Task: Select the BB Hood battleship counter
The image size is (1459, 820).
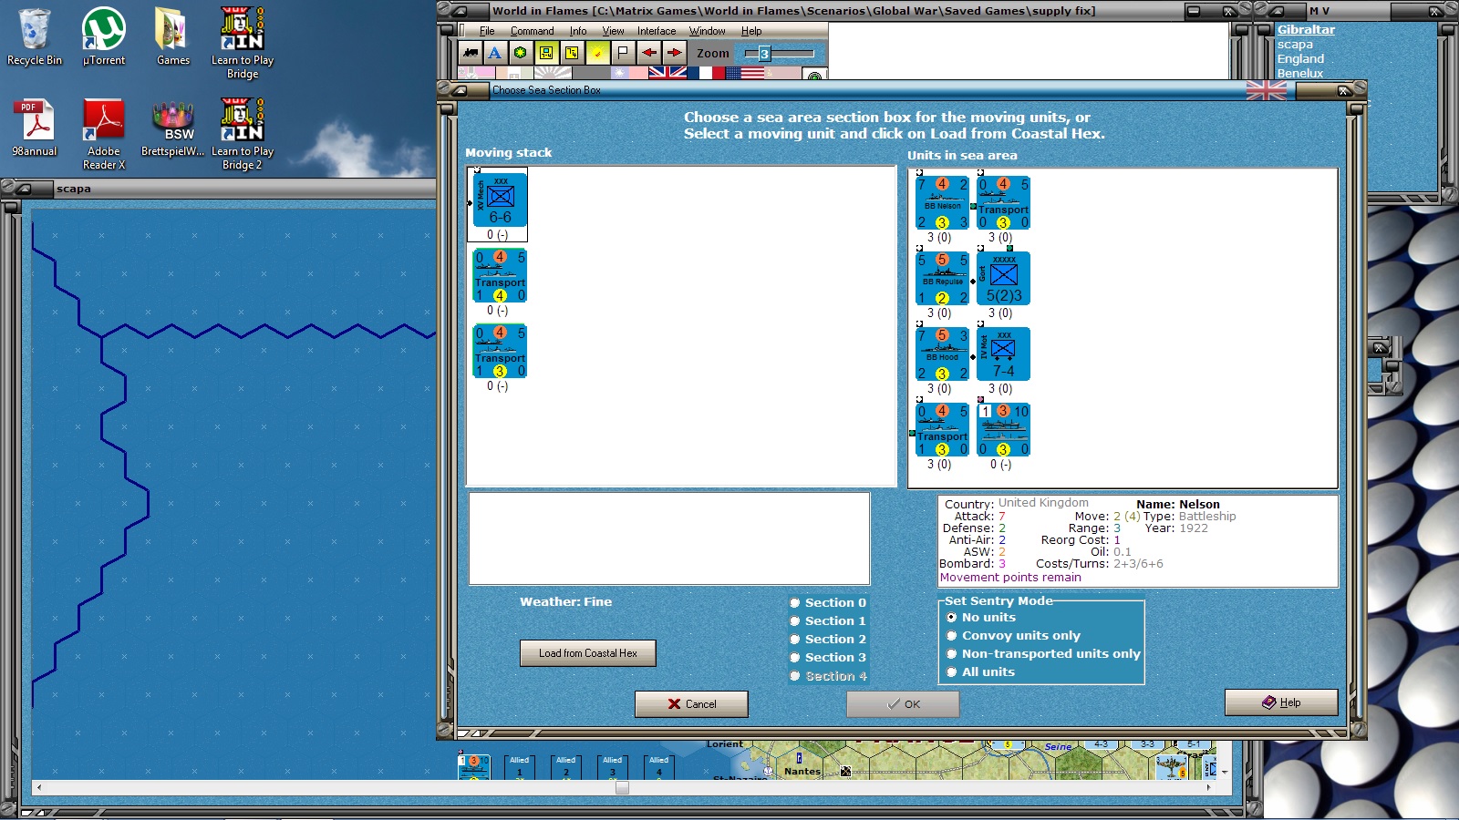Action: coord(942,354)
